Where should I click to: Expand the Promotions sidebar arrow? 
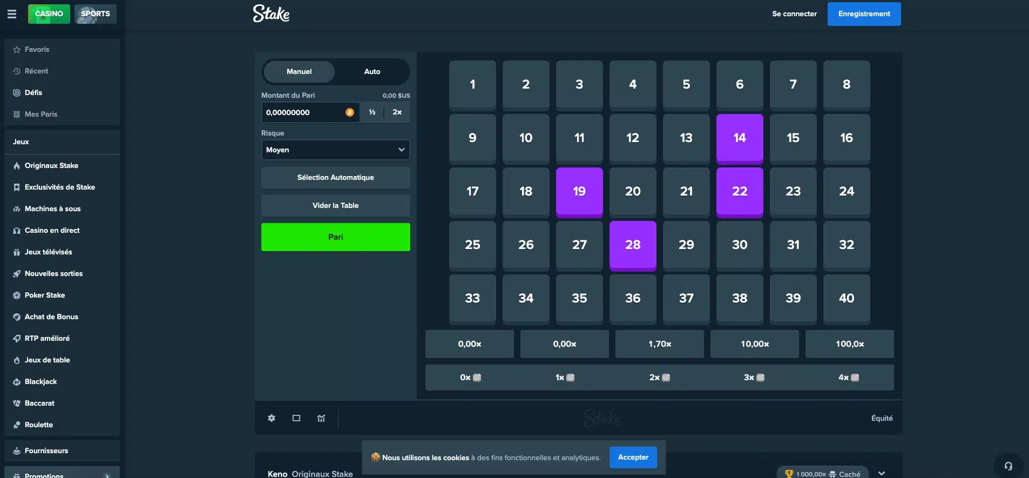pos(107,476)
